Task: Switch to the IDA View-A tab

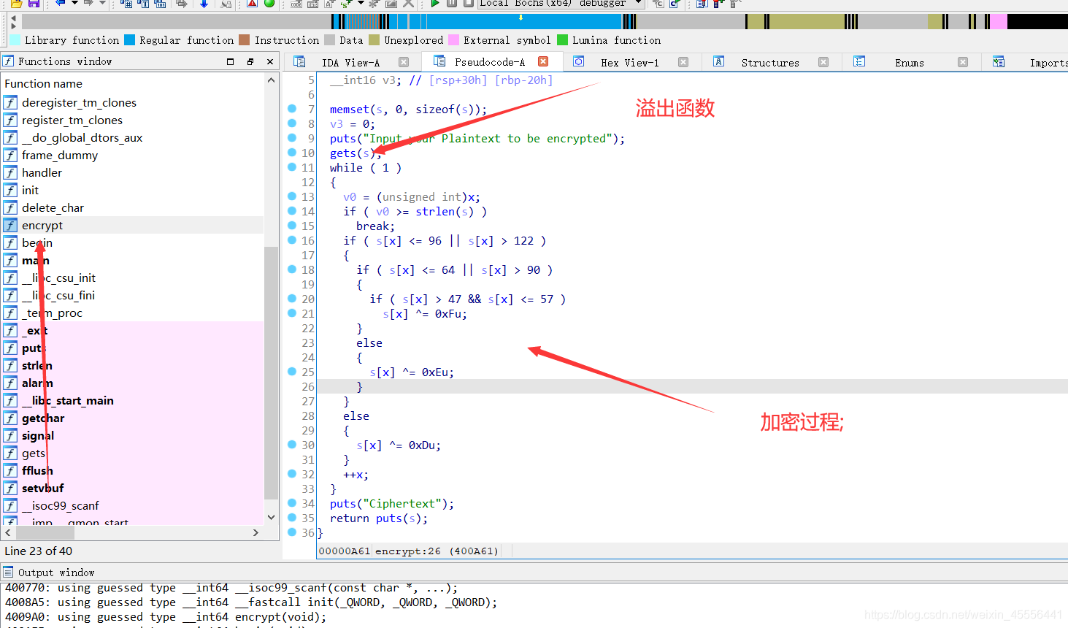Action: point(350,63)
